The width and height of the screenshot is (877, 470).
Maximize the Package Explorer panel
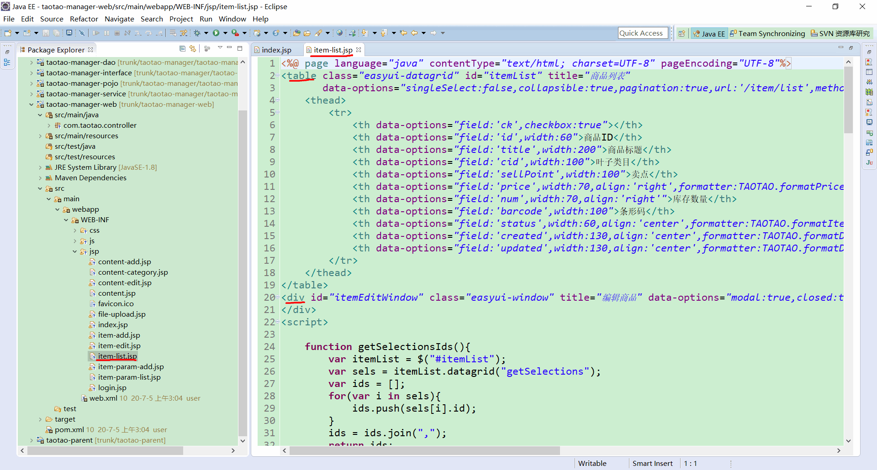(x=240, y=48)
